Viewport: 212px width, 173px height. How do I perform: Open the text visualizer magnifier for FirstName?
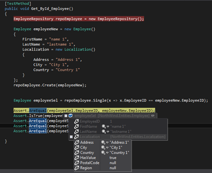pyautogui.click(x=104, y=127)
